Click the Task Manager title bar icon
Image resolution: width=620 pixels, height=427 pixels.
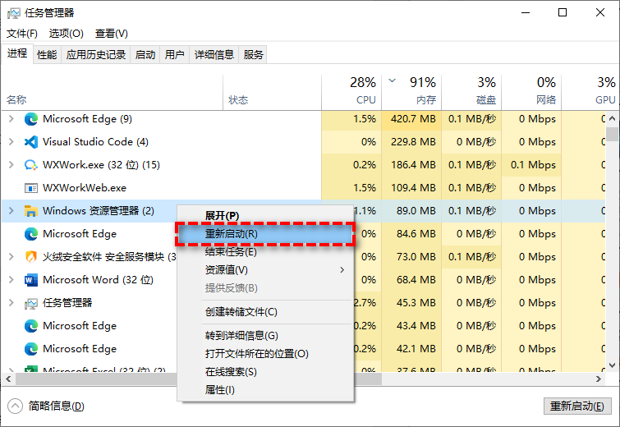tap(13, 13)
